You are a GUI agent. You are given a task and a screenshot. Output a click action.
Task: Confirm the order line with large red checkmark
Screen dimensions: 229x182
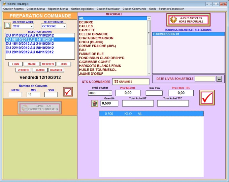[x=206, y=97]
